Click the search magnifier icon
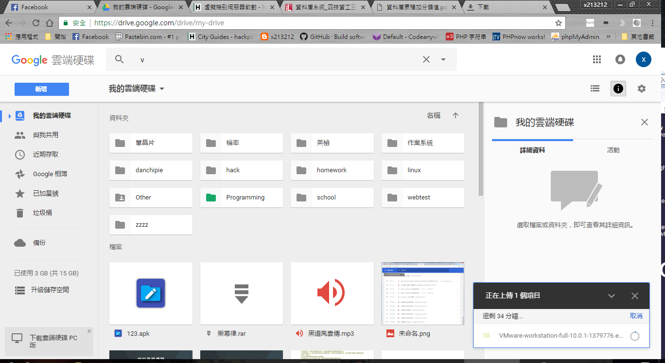The width and height of the screenshot is (665, 363). (x=120, y=59)
